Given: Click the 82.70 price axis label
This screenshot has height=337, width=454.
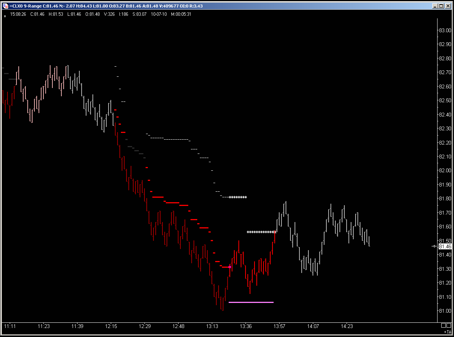Looking at the screenshot, I should (x=445, y=72).
